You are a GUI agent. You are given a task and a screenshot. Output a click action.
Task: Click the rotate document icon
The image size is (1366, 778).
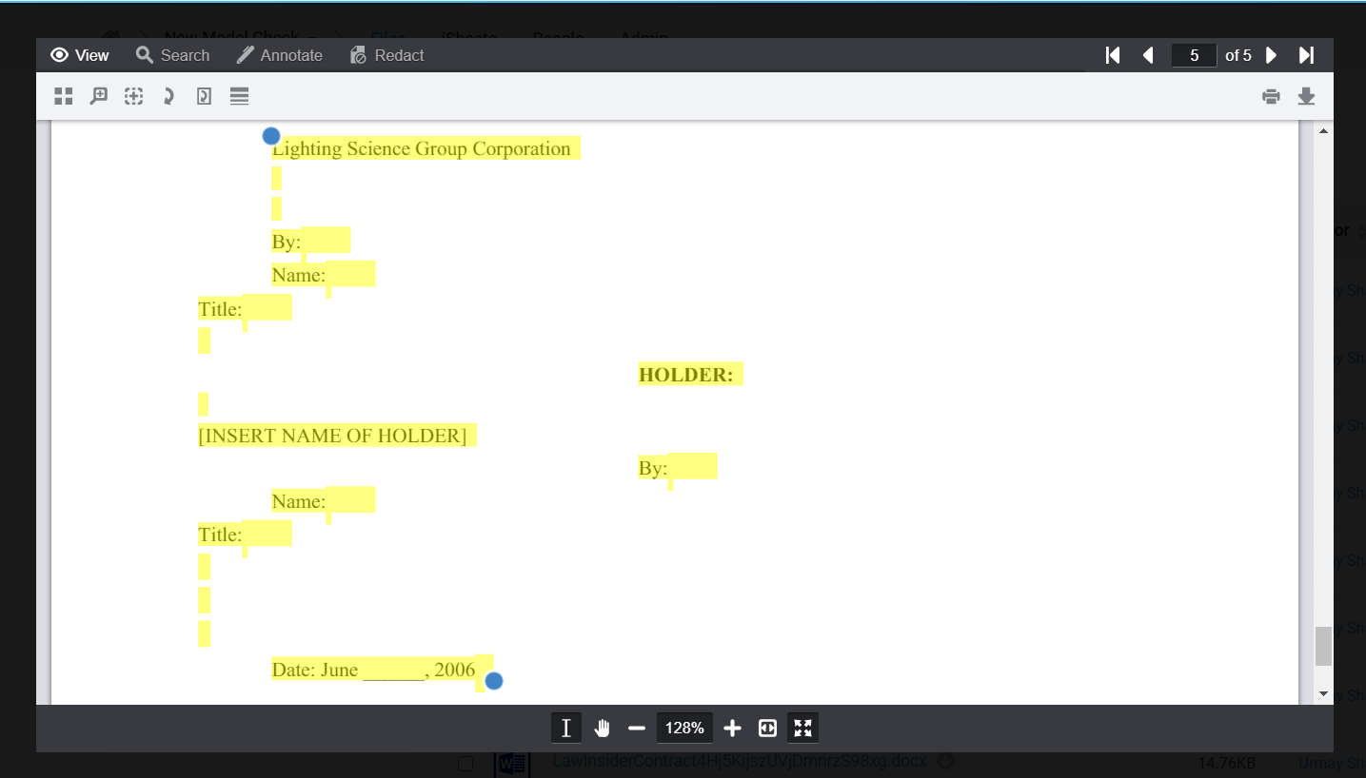[x=204, y=96]
